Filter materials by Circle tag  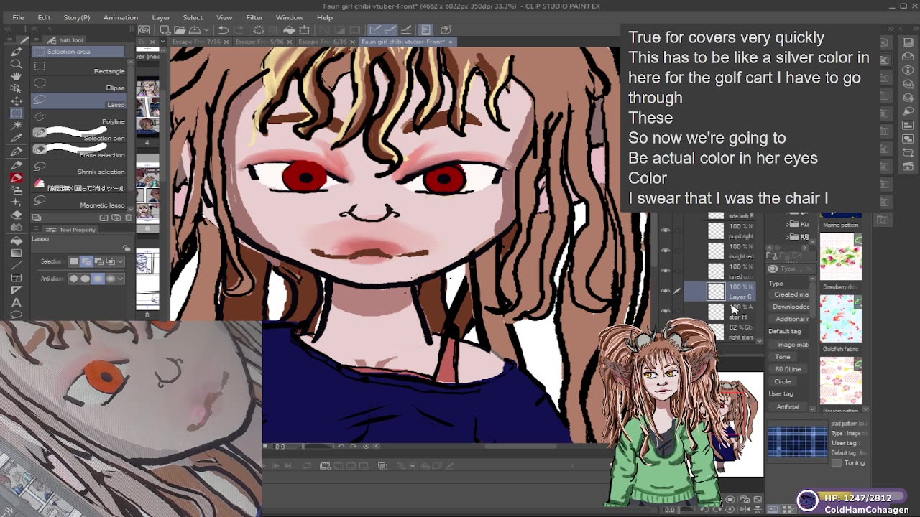point(783,381)
